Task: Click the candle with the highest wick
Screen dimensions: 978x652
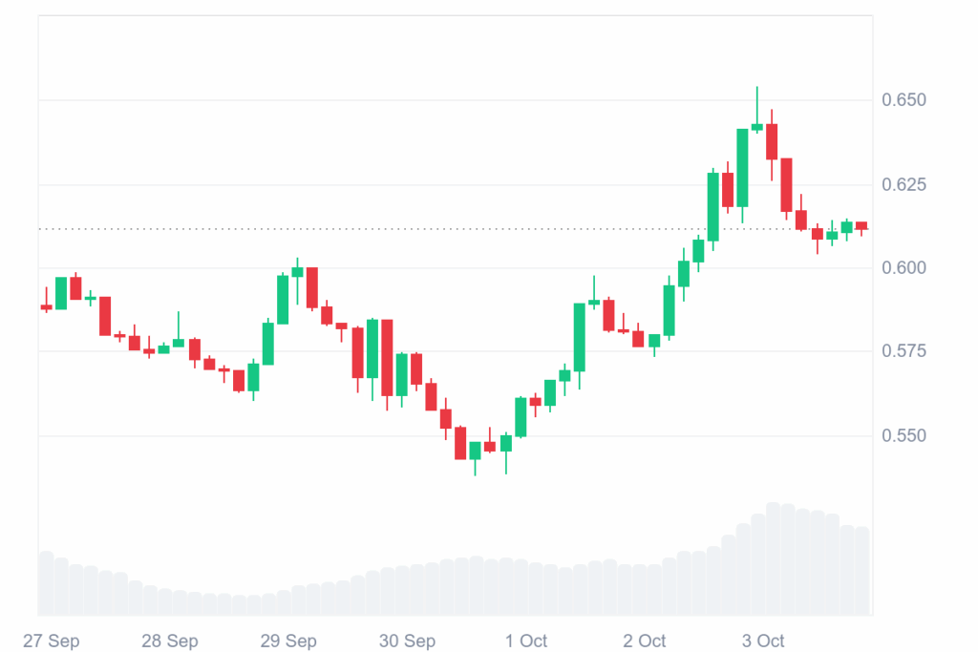Action: click(757, 126)
